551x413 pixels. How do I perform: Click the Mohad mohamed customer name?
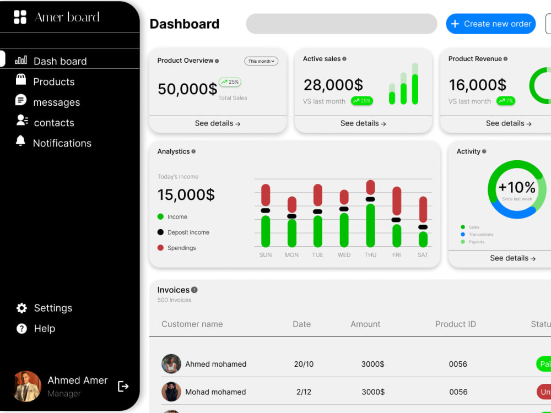(x=215, y=392)
